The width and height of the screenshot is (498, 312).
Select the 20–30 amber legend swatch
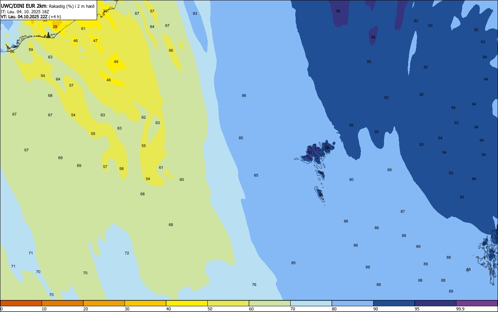click(104, 303)
